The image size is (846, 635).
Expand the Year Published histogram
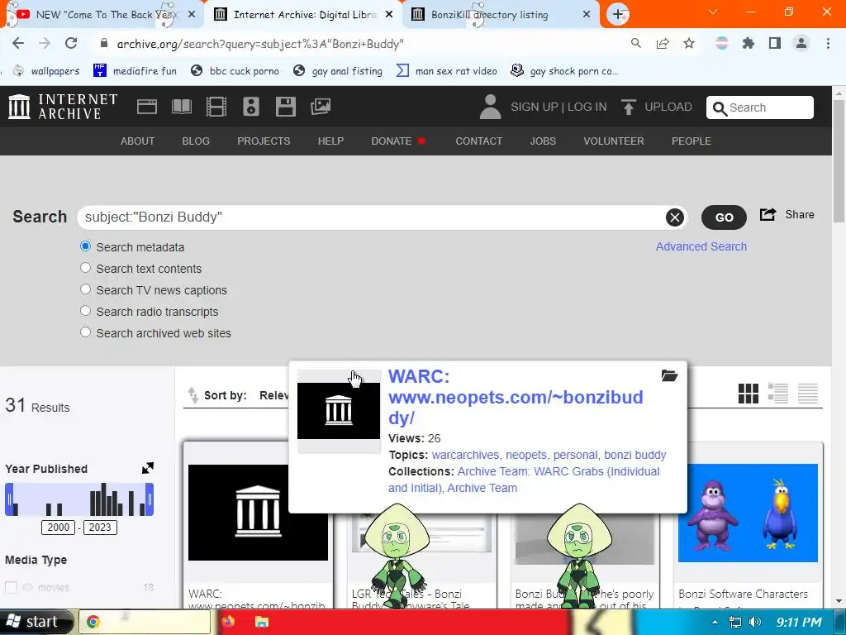(x=147, y=468)
